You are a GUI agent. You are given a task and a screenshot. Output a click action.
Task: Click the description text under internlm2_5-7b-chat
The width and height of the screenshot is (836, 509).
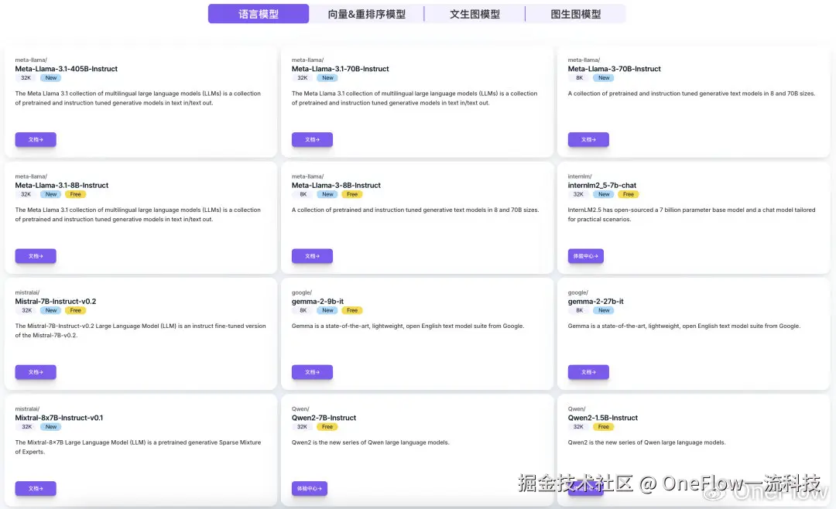[x=691, y=214]
